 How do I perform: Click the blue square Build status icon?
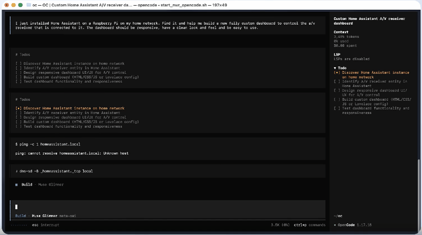16,185
